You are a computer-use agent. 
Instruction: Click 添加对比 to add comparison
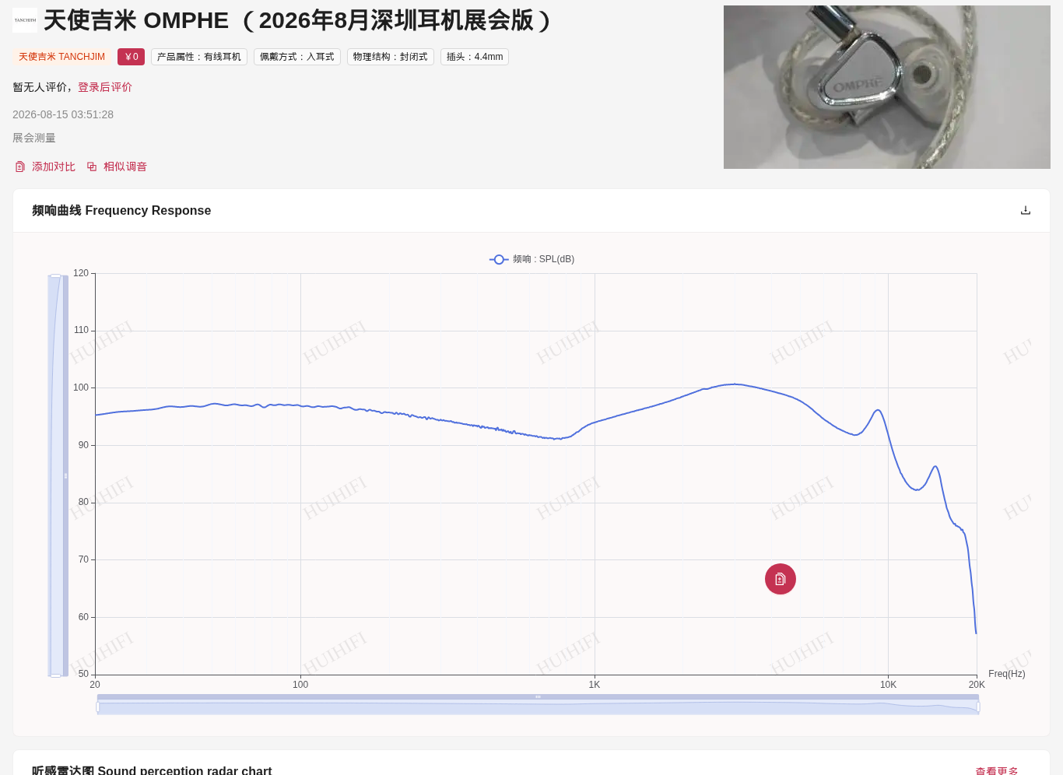tap(54, 167)
